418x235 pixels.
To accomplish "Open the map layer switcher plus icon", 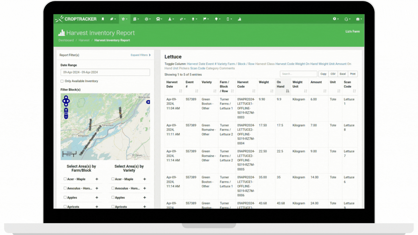I will [x=148, y=102].
